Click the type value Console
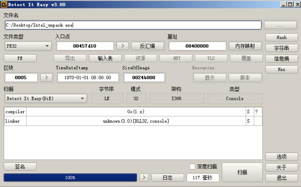This screenshot has width=301, height=187. point(235,99)
